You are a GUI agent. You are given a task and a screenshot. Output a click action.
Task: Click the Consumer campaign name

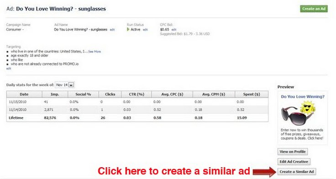(x=15, y=30)
